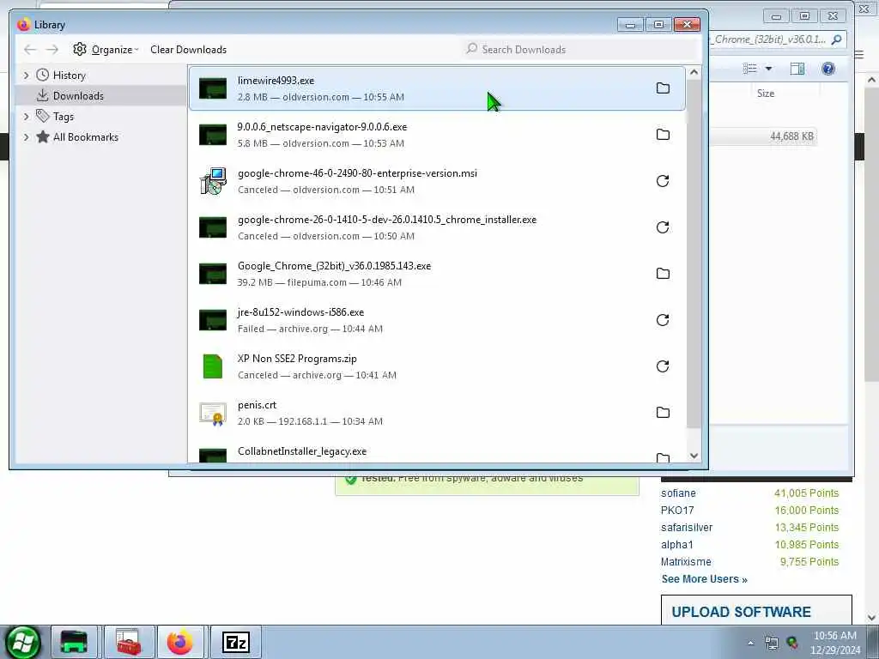Click the Library forward arrow

[x=52, y=49]
